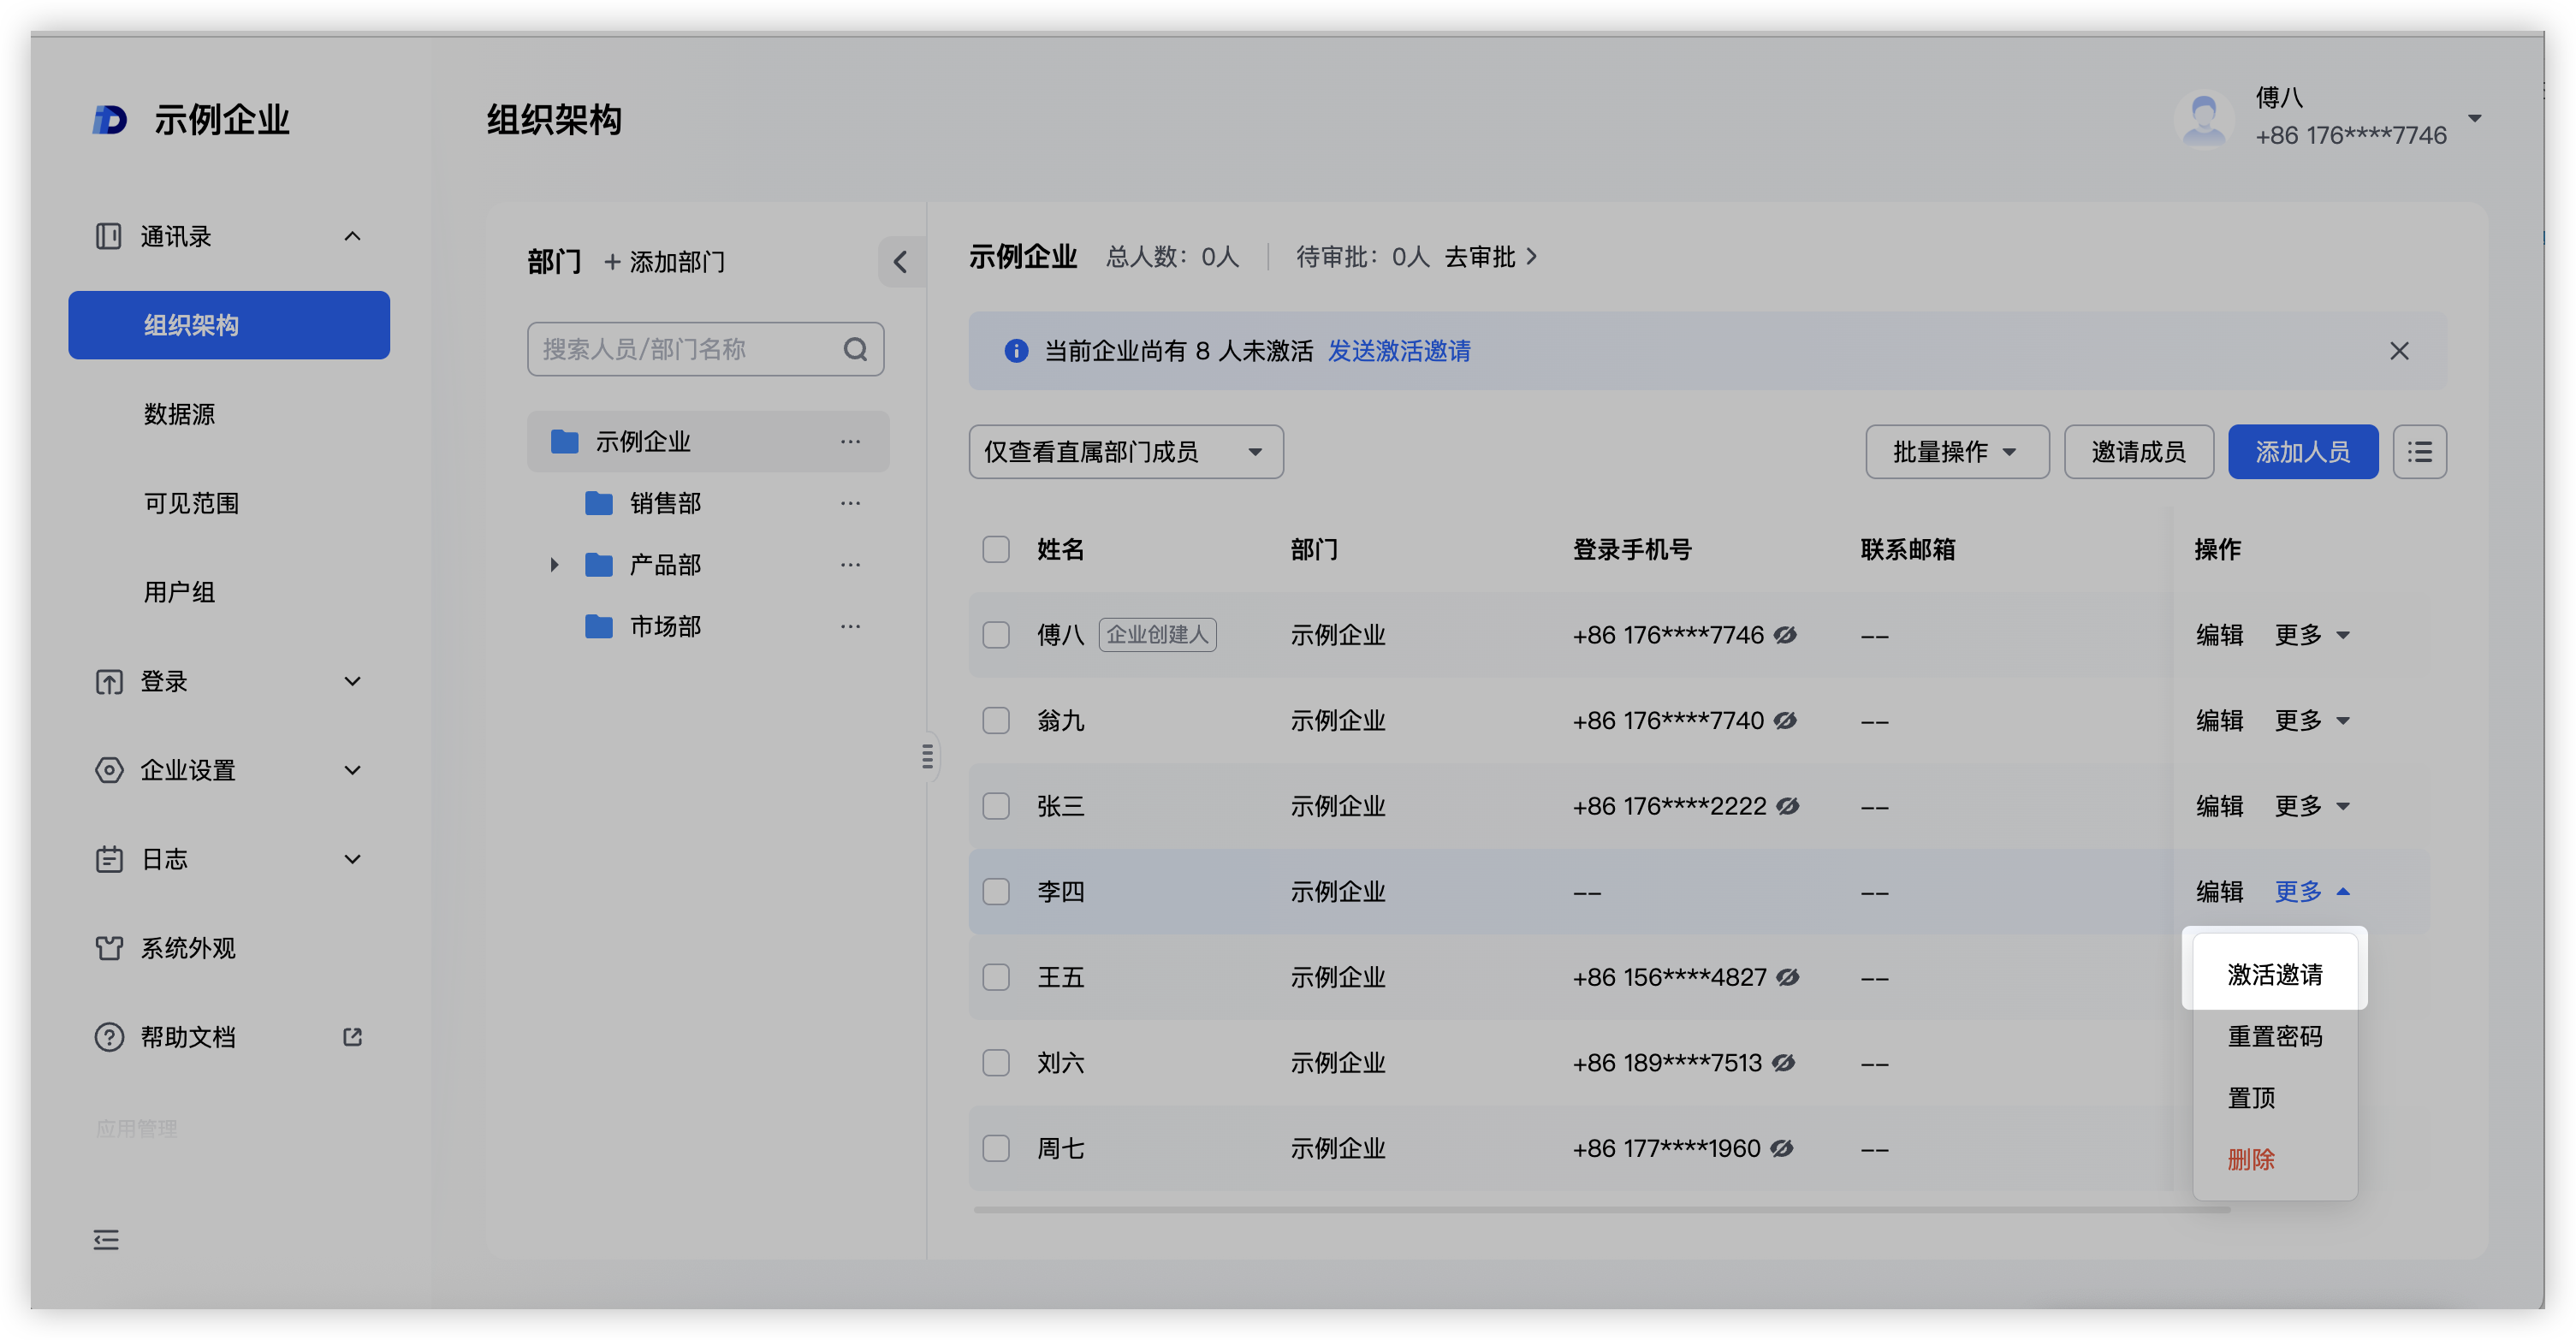This screenshot has height=1340, width=2576.
Task: Collapse the left sidebar menu icon
Action: pos(106,1240)
